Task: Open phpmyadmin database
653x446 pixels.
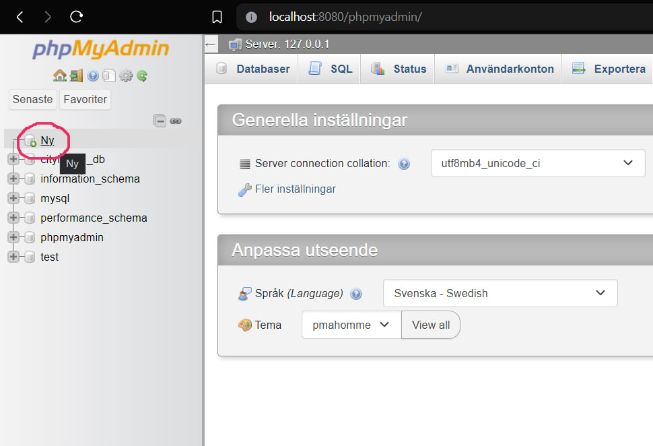Action: coord(72,238)
